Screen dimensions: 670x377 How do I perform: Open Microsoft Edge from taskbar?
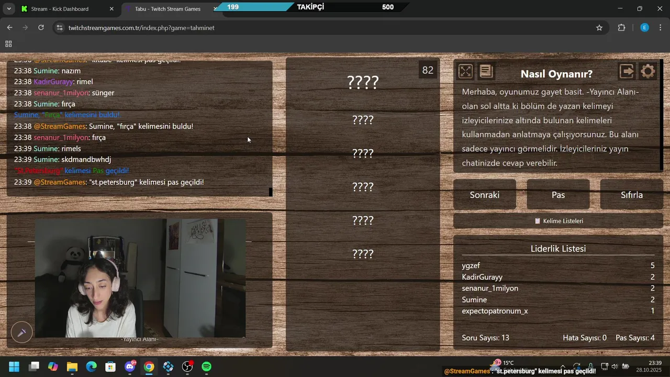pyautogui.click(x=92, y=367)
